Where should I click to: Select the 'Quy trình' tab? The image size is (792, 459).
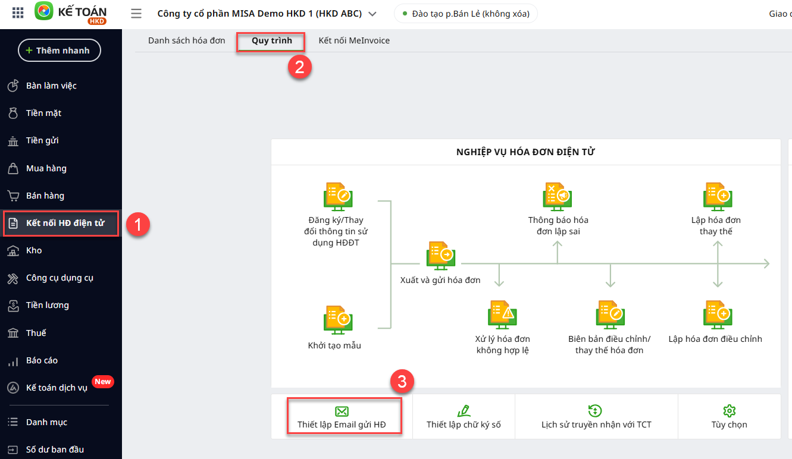(x=271, y=40)
